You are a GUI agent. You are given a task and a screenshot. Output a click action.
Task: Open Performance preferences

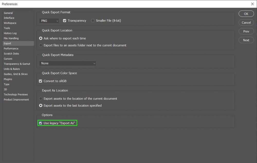11,49
